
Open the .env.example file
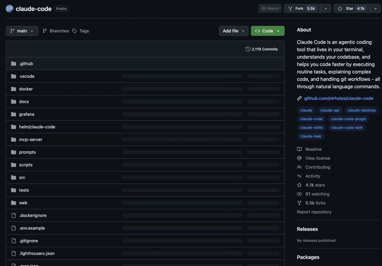click(x=32, y=228)
